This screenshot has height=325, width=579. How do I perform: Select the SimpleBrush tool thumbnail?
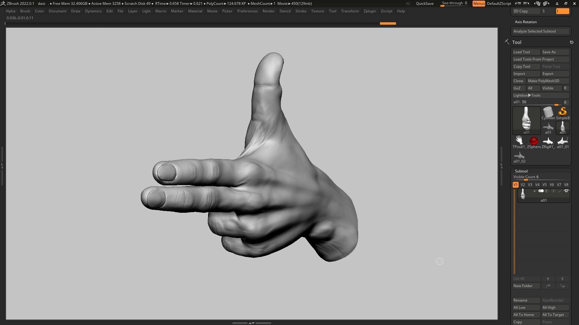pos(563,113)
